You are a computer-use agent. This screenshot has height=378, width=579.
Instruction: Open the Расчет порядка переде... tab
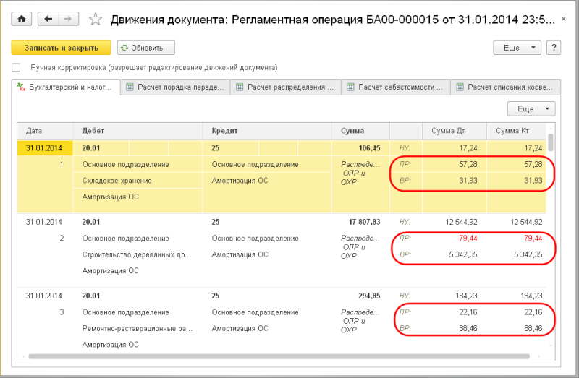174,87
